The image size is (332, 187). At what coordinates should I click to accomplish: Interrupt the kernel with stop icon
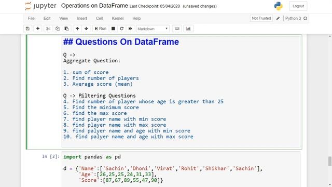point(113,29)
